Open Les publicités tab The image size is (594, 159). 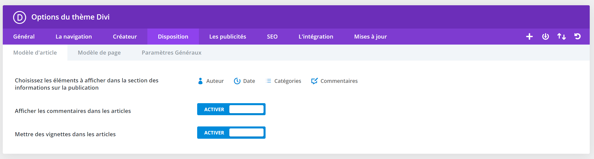[228, 37]
